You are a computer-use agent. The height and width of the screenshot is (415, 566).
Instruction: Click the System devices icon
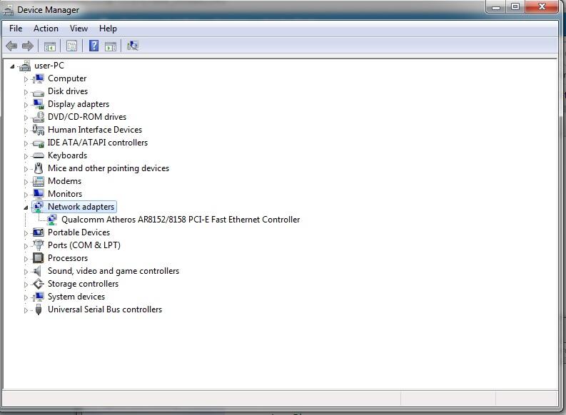point(39,297)
